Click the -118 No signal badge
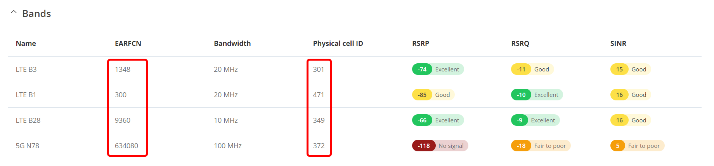The image size is (714, 166). (440, 146)
